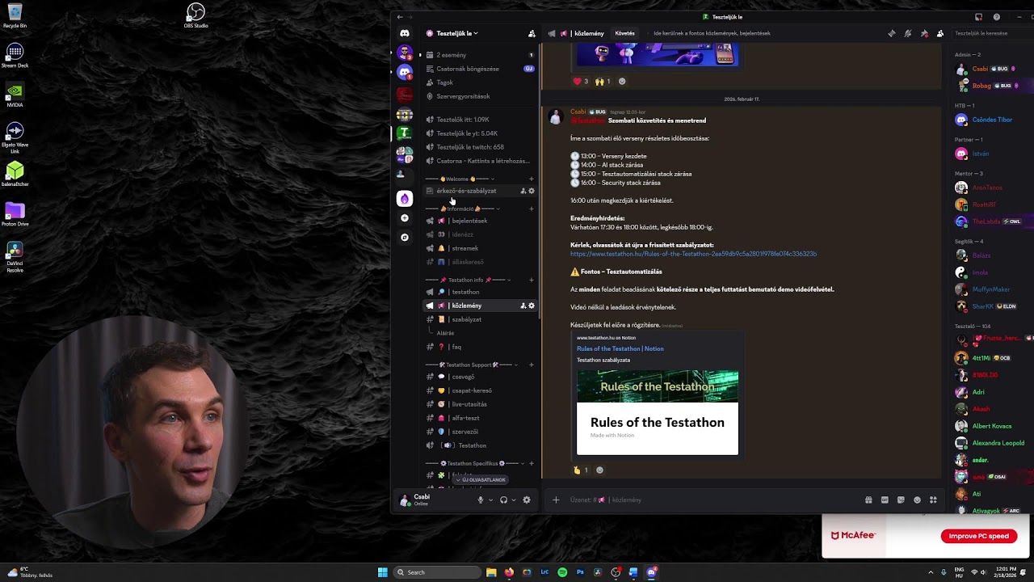
Task: Toggle the clapping hands reaction below embed
Action: tap(582, 470)
